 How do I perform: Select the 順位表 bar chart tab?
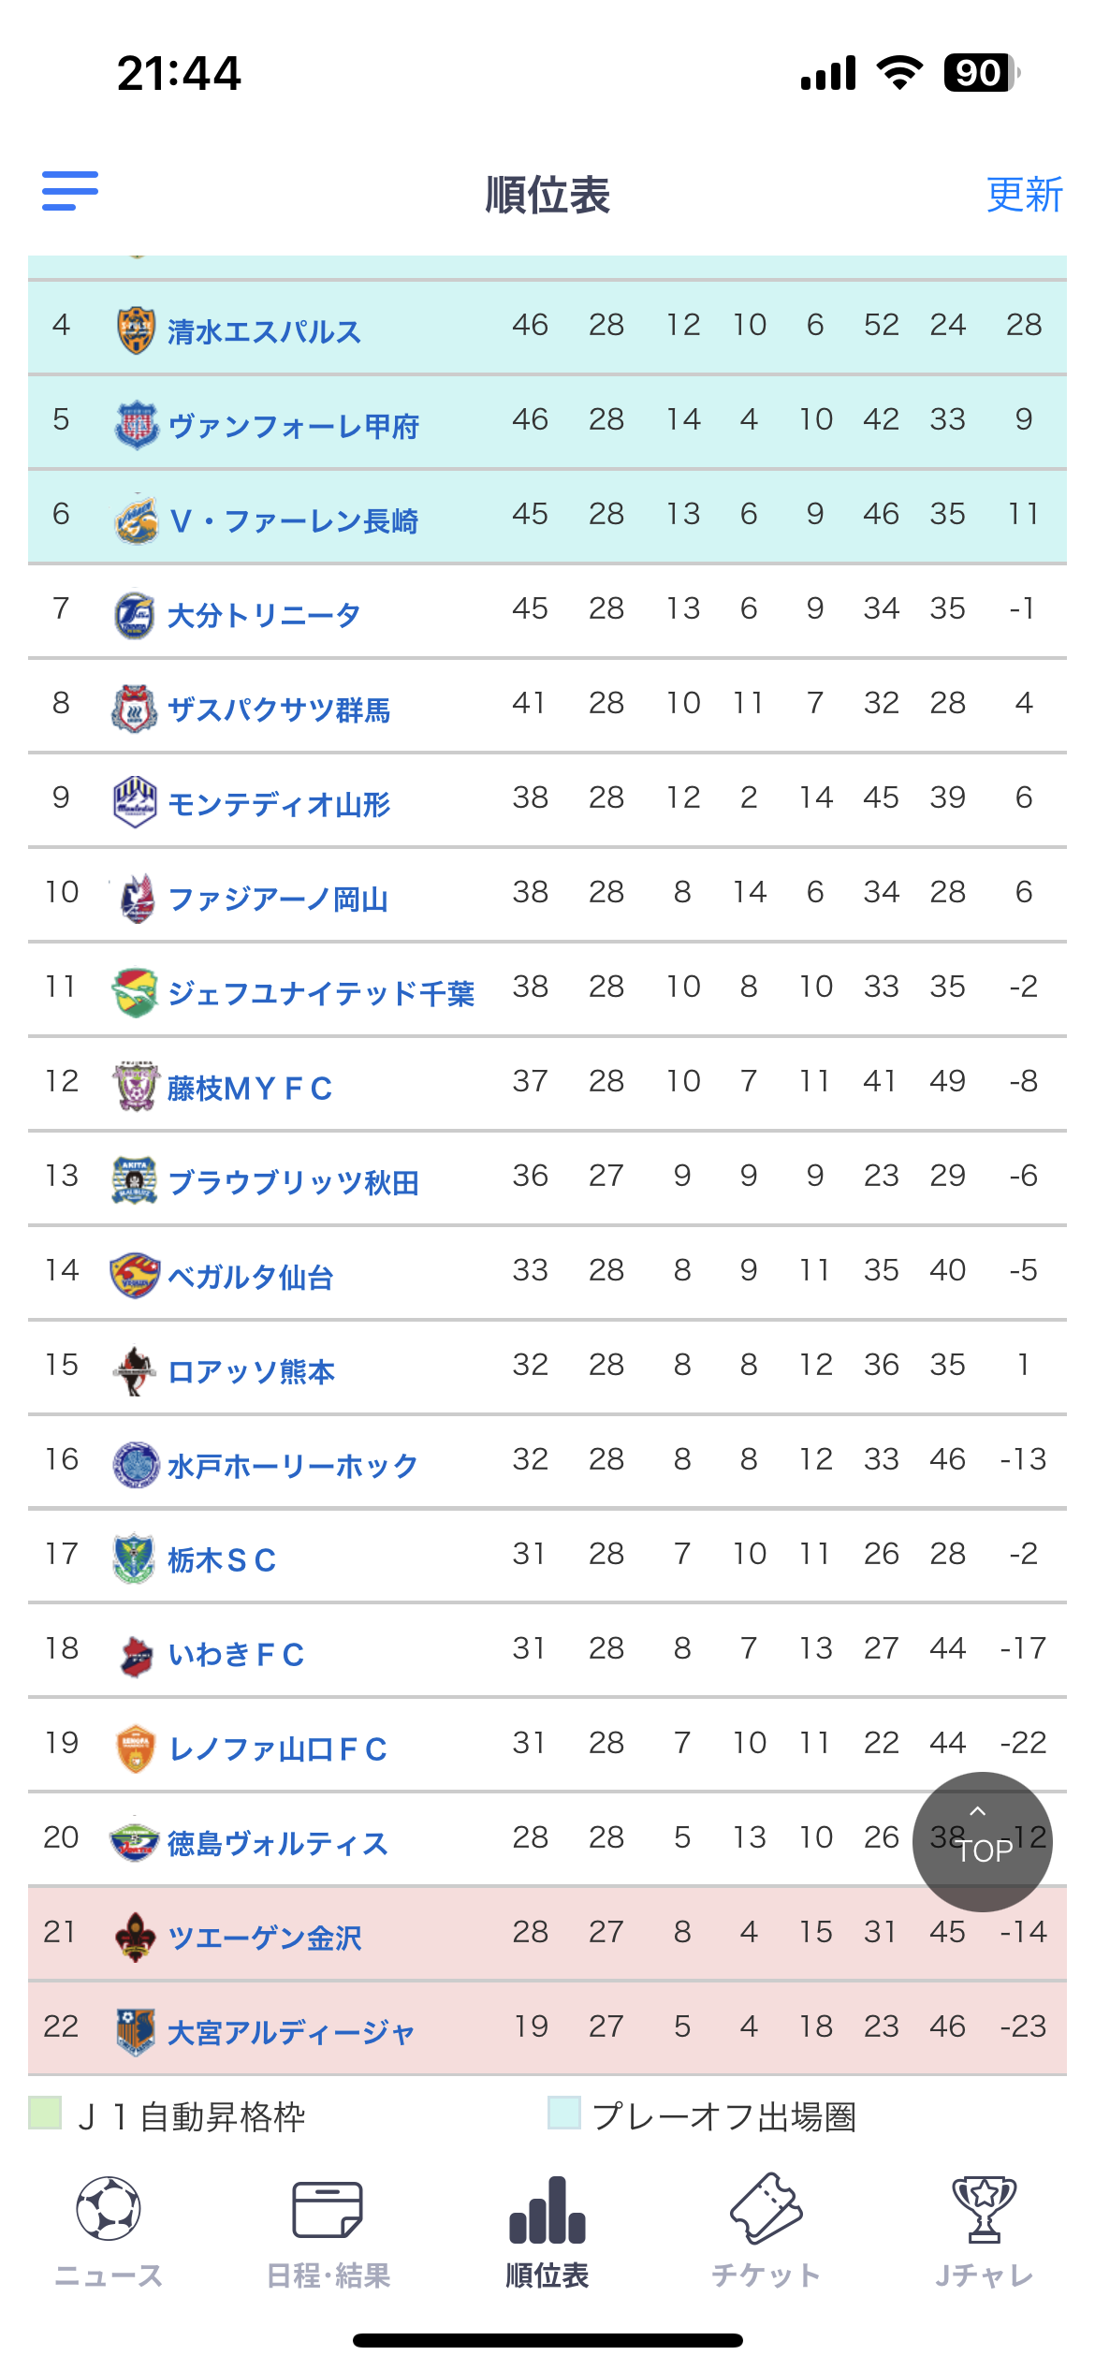(547, 2232)
